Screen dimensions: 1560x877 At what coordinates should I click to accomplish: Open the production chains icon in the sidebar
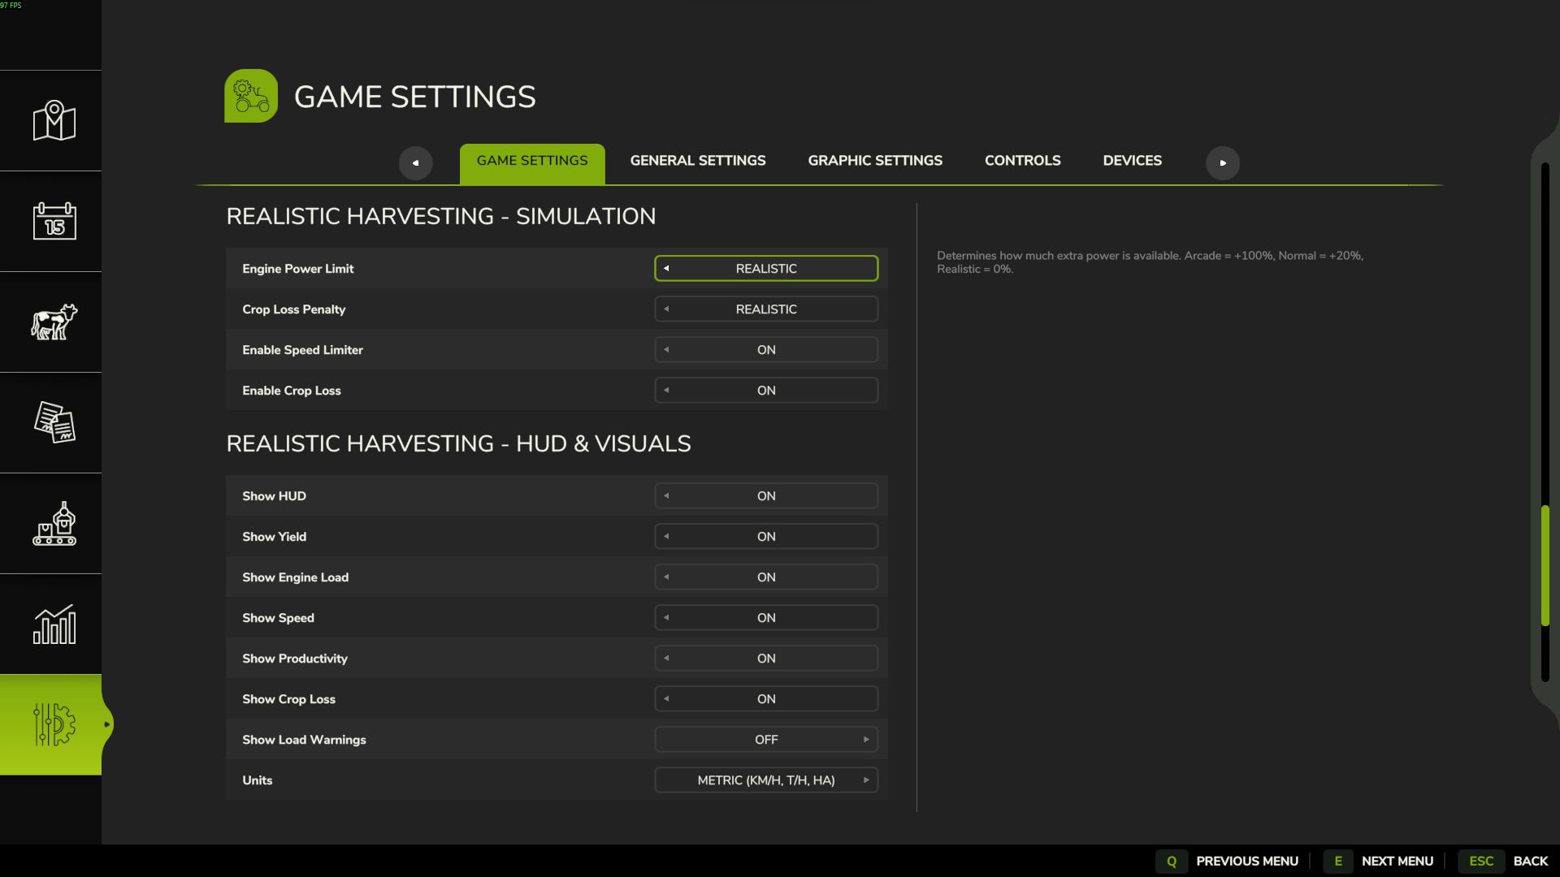[51, 524]
